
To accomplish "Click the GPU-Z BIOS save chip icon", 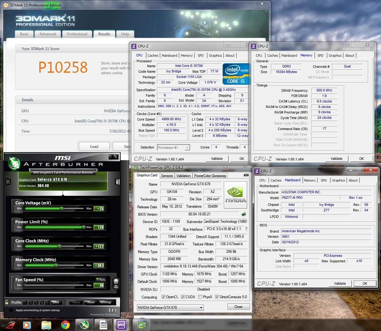I will [x=244, y=214].
